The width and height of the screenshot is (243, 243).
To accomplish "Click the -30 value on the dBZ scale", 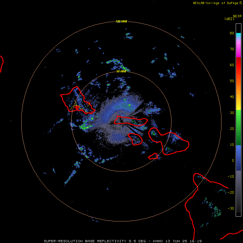I will pos(231,208).
